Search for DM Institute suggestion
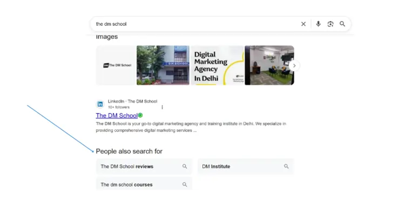The height and width of the screenshot is (202, 405). (246, 166)
